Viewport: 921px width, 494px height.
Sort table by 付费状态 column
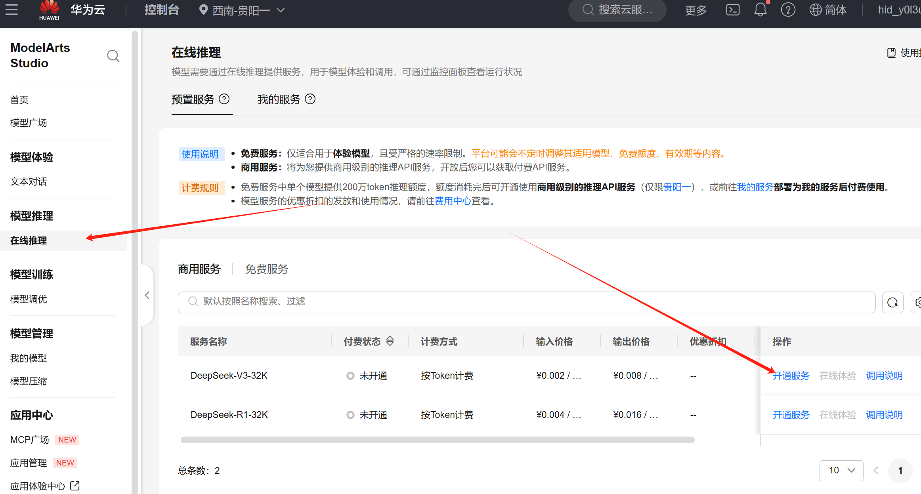click(390, 341)
